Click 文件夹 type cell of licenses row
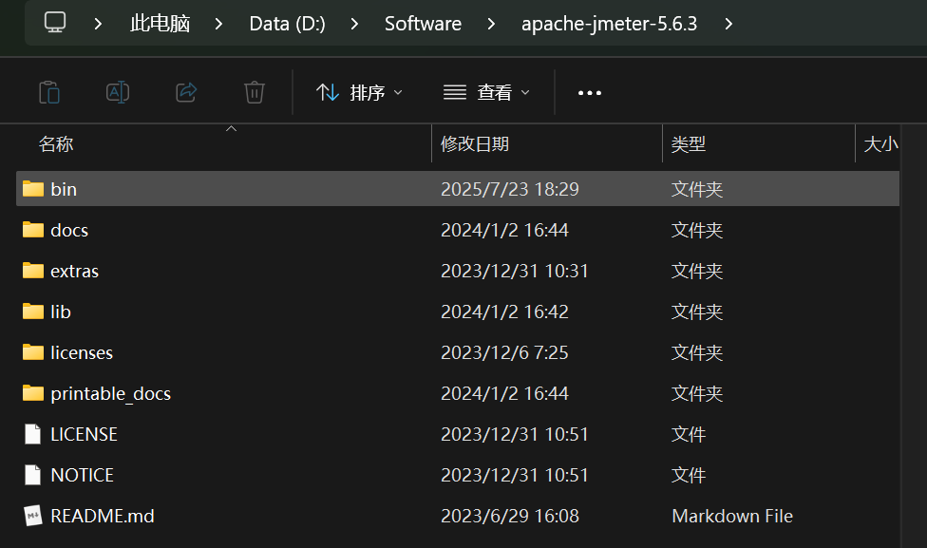927x548 pixels. coord(697,352)
